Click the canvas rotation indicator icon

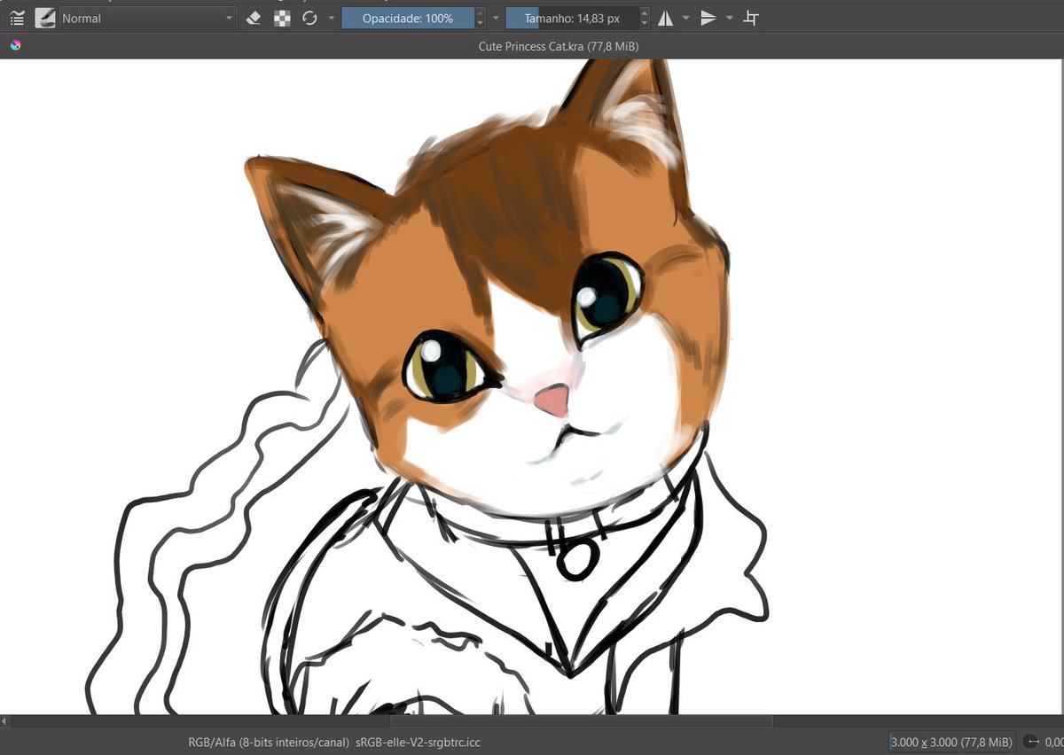click(x=1031, y=743)
